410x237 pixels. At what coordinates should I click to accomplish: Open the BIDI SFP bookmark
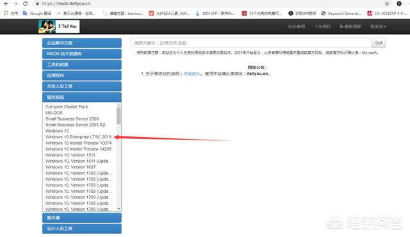(x=215, y=13)
